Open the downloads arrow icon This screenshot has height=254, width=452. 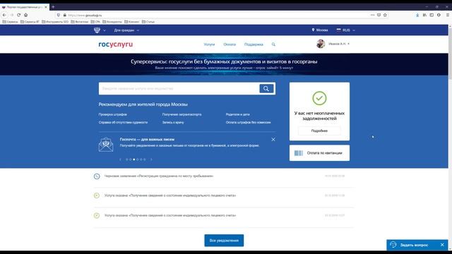point(417,15)
